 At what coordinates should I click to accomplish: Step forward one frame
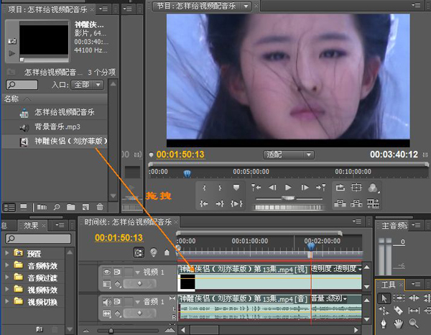pyautogui.click(x=305, y=188)
